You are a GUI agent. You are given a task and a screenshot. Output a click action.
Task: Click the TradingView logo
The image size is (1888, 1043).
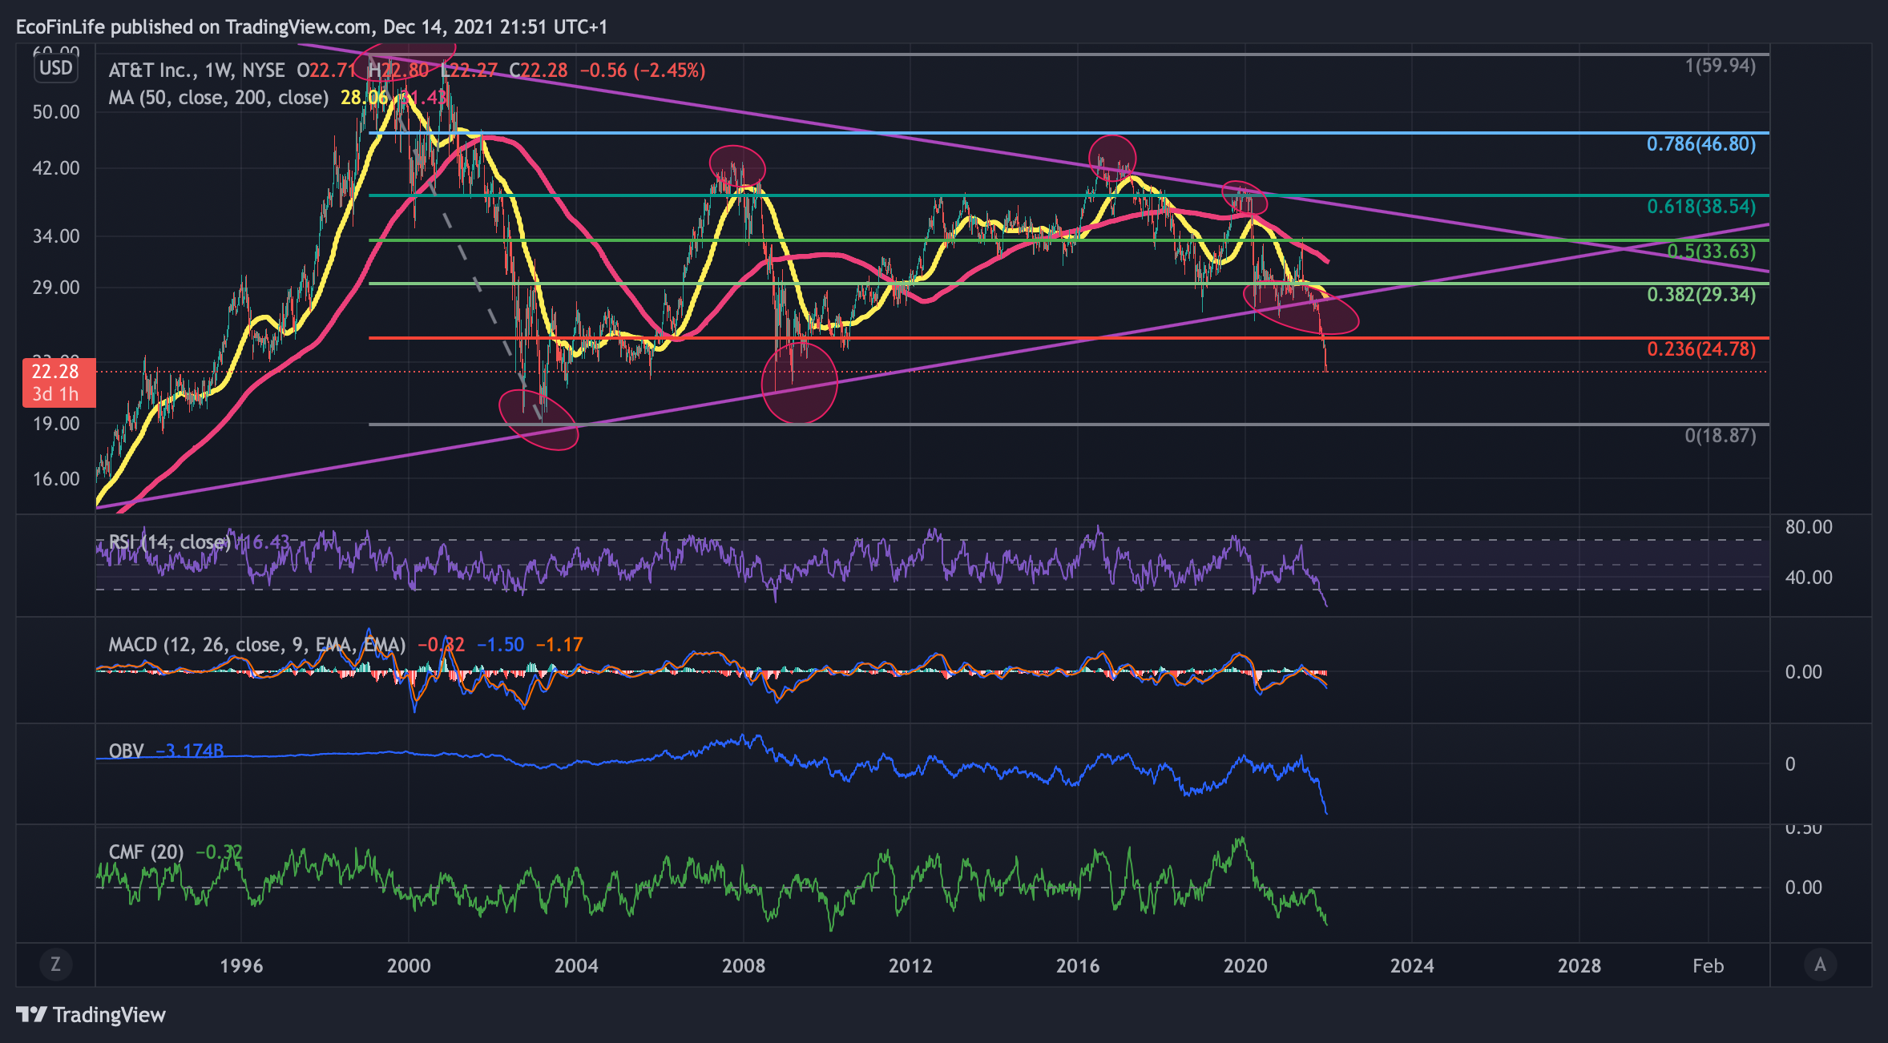point(91,1015)
